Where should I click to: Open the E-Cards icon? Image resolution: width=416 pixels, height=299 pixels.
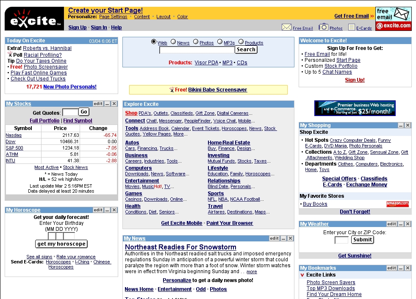(351, 28)
